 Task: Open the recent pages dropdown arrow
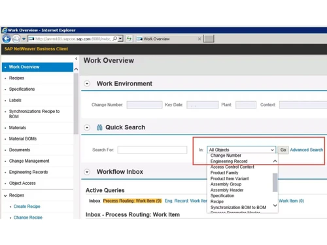[x=24, y=39]
